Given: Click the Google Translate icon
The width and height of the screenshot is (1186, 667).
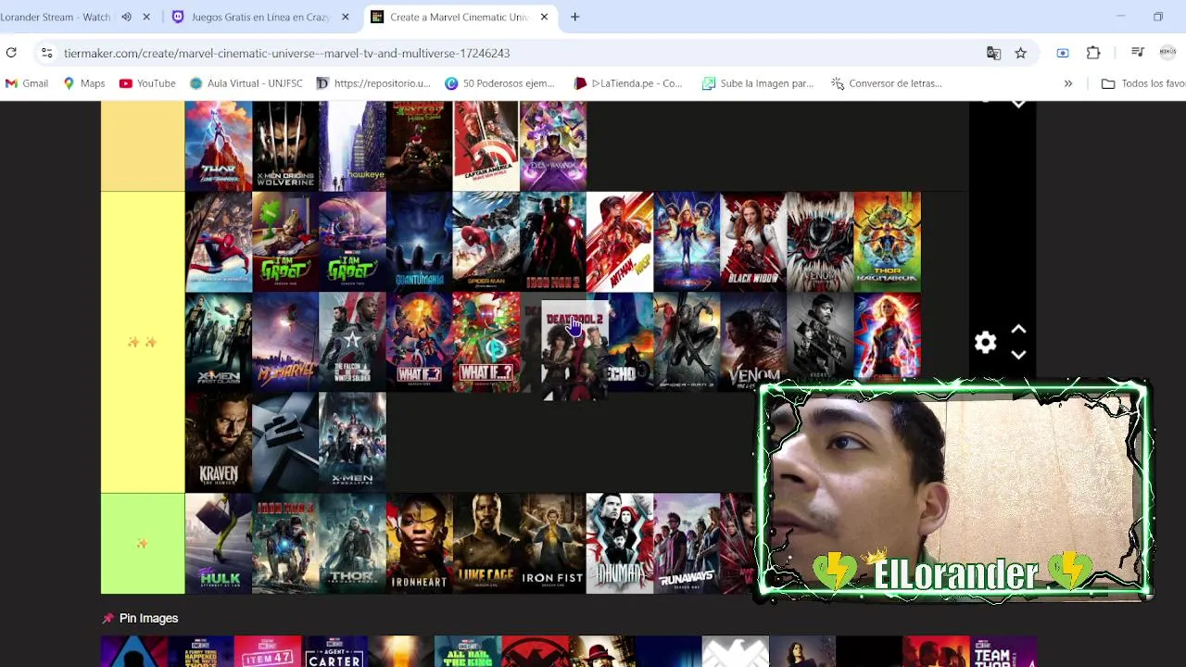Looking at the screenshot, I should [x=993, y=53].
